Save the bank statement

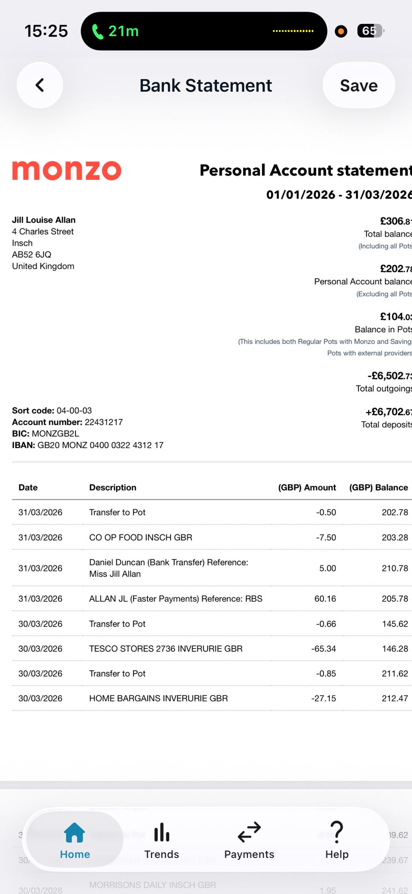359,85
